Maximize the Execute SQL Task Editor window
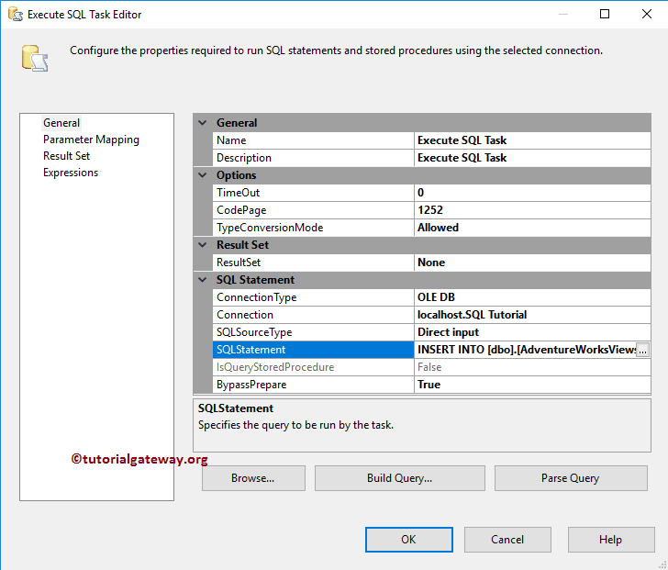Image resolution: width=668 pixels, height=570 pixels. 605,14
